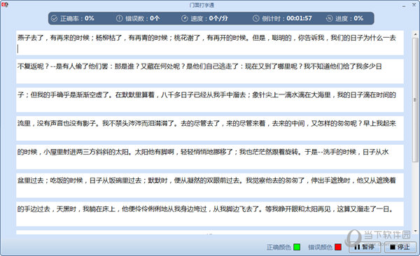The image size is (420, 256).
Task: Click the 进度 0% statistic
Action: tap(349, 18)
